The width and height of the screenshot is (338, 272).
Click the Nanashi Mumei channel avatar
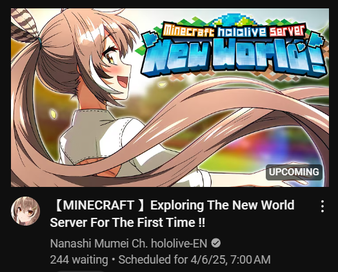pyautogui.click(x=25, y=211)
